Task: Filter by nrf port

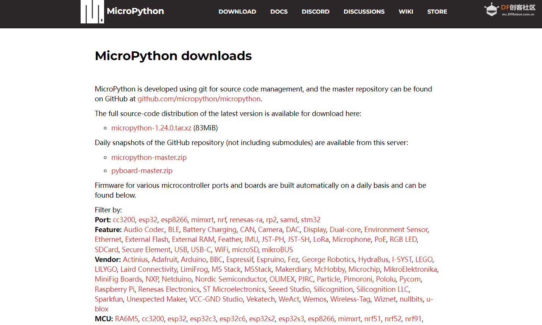Action: pos(222,220)
